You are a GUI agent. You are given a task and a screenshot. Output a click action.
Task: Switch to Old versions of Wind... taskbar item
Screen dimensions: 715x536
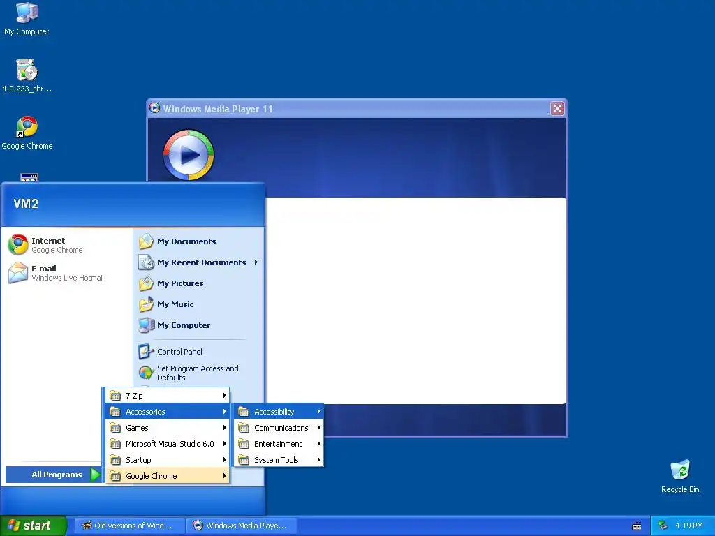point(129,526)
